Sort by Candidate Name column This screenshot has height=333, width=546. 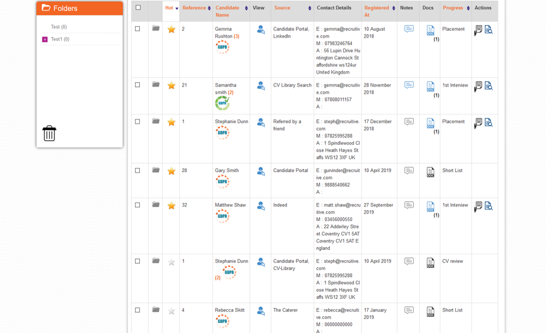pyautogui.click(x=231, y=11)
